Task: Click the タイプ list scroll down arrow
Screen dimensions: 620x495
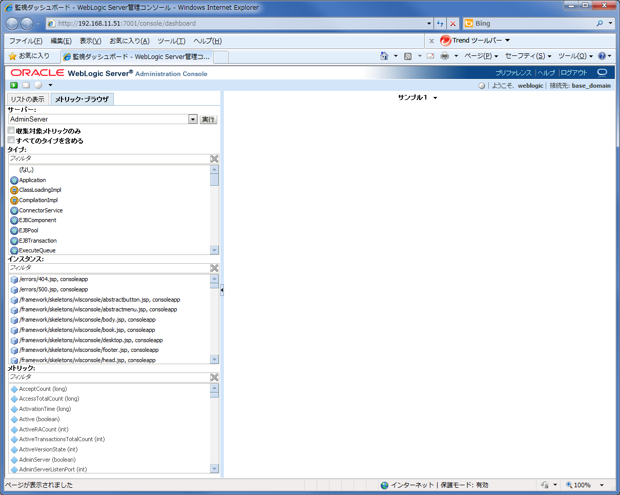Action: pos(215,250)
